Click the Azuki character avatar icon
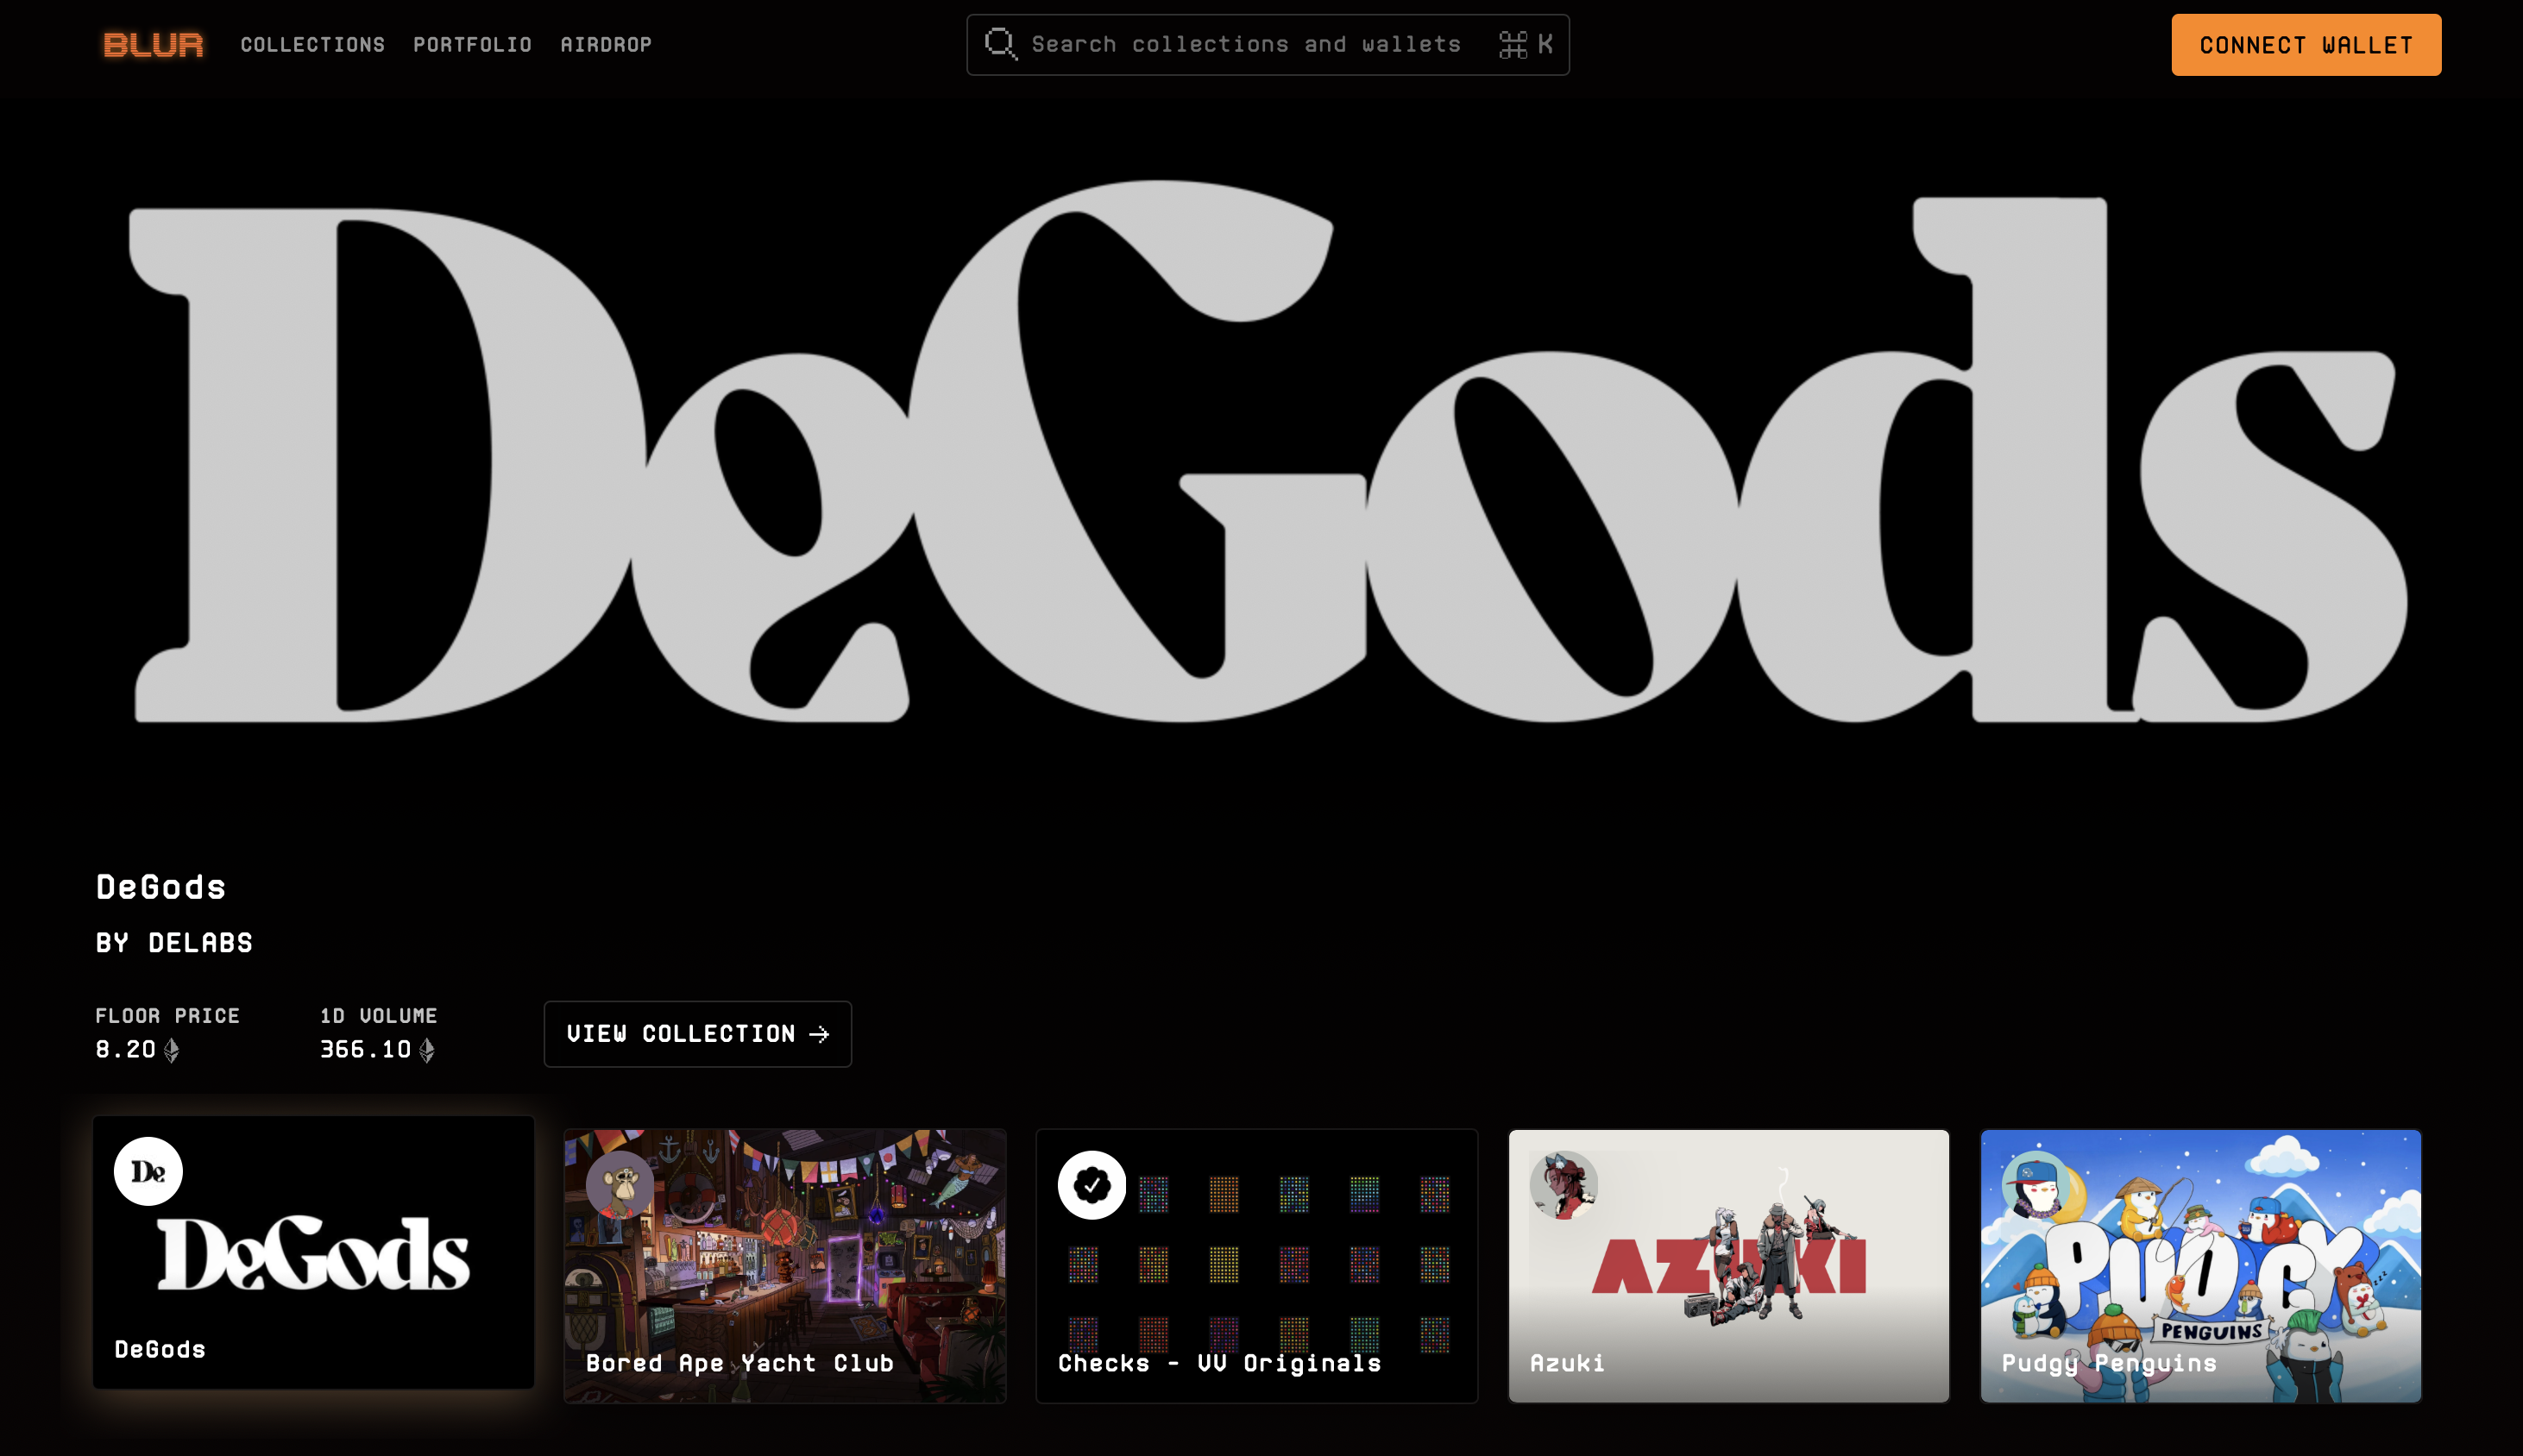The image size is (2523, 1456). click(x=1564, y=1185)
